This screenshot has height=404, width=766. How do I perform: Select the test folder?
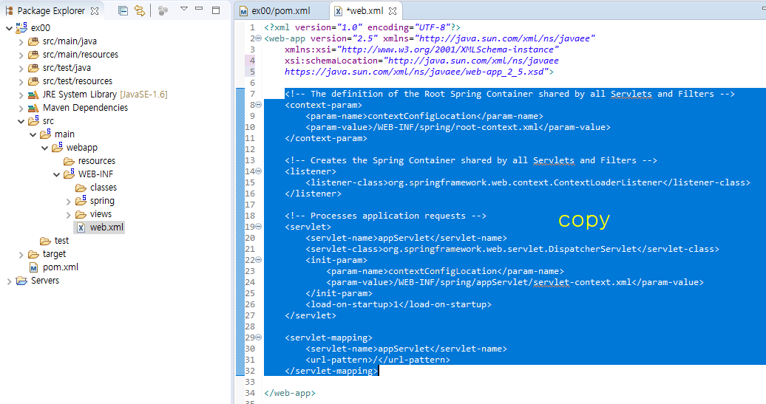click(x=61, y=241)
